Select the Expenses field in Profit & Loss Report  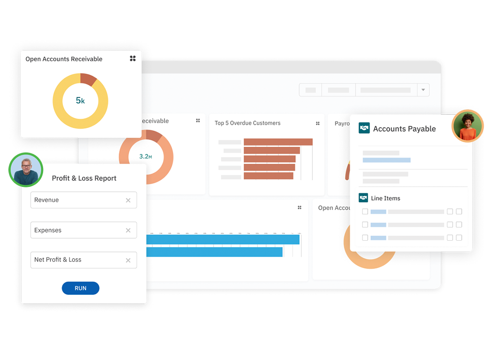(84, 230)
